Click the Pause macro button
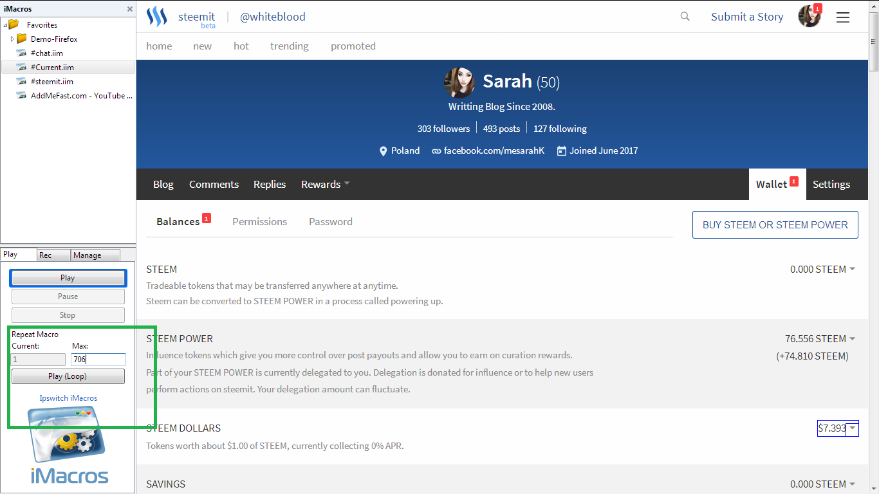879x494 pixels. point(68,297)
